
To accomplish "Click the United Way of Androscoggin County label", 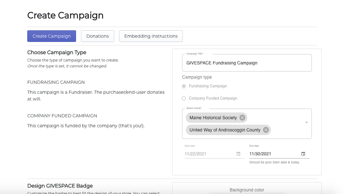I will click(225, 130).
